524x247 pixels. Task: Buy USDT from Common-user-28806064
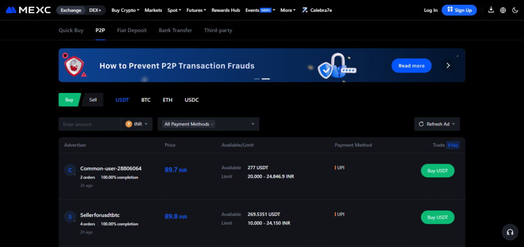[x=438, y=170]
